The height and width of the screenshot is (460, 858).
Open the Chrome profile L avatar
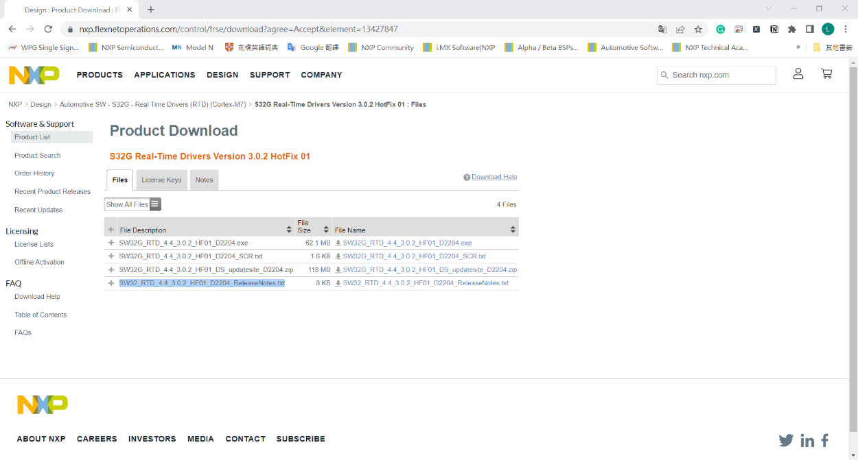pyautogui.click(x=828, y=29)
